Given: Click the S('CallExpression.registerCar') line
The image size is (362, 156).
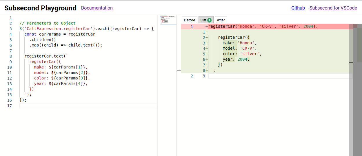Looking at the screenshot, I should click(x=86, y=29).
